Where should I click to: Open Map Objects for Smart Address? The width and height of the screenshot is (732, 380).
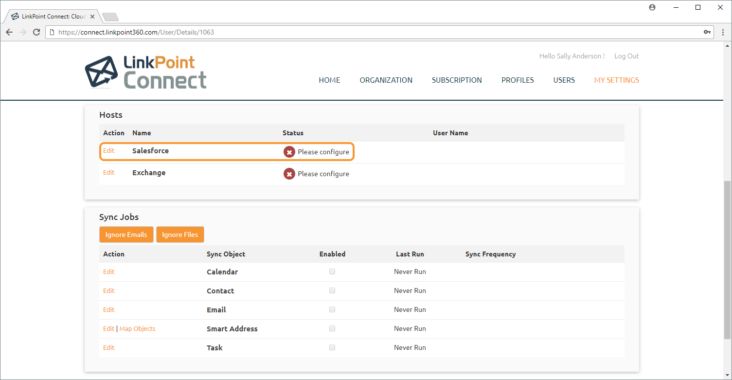(138, 329)
